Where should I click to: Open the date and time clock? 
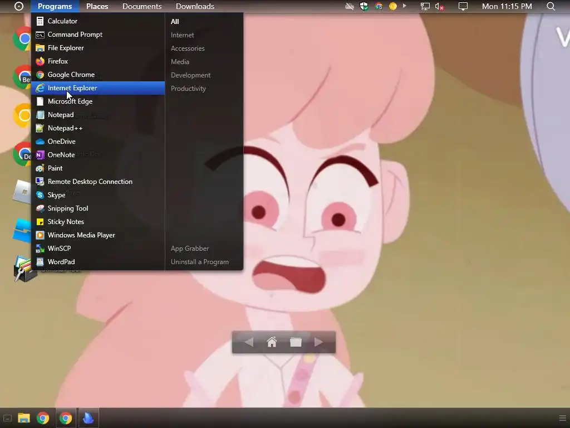(x=507, y=6)
